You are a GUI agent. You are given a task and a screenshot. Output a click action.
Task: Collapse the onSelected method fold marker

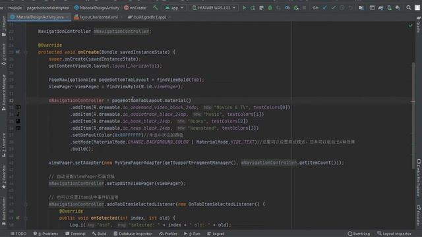tap(26, 218)
